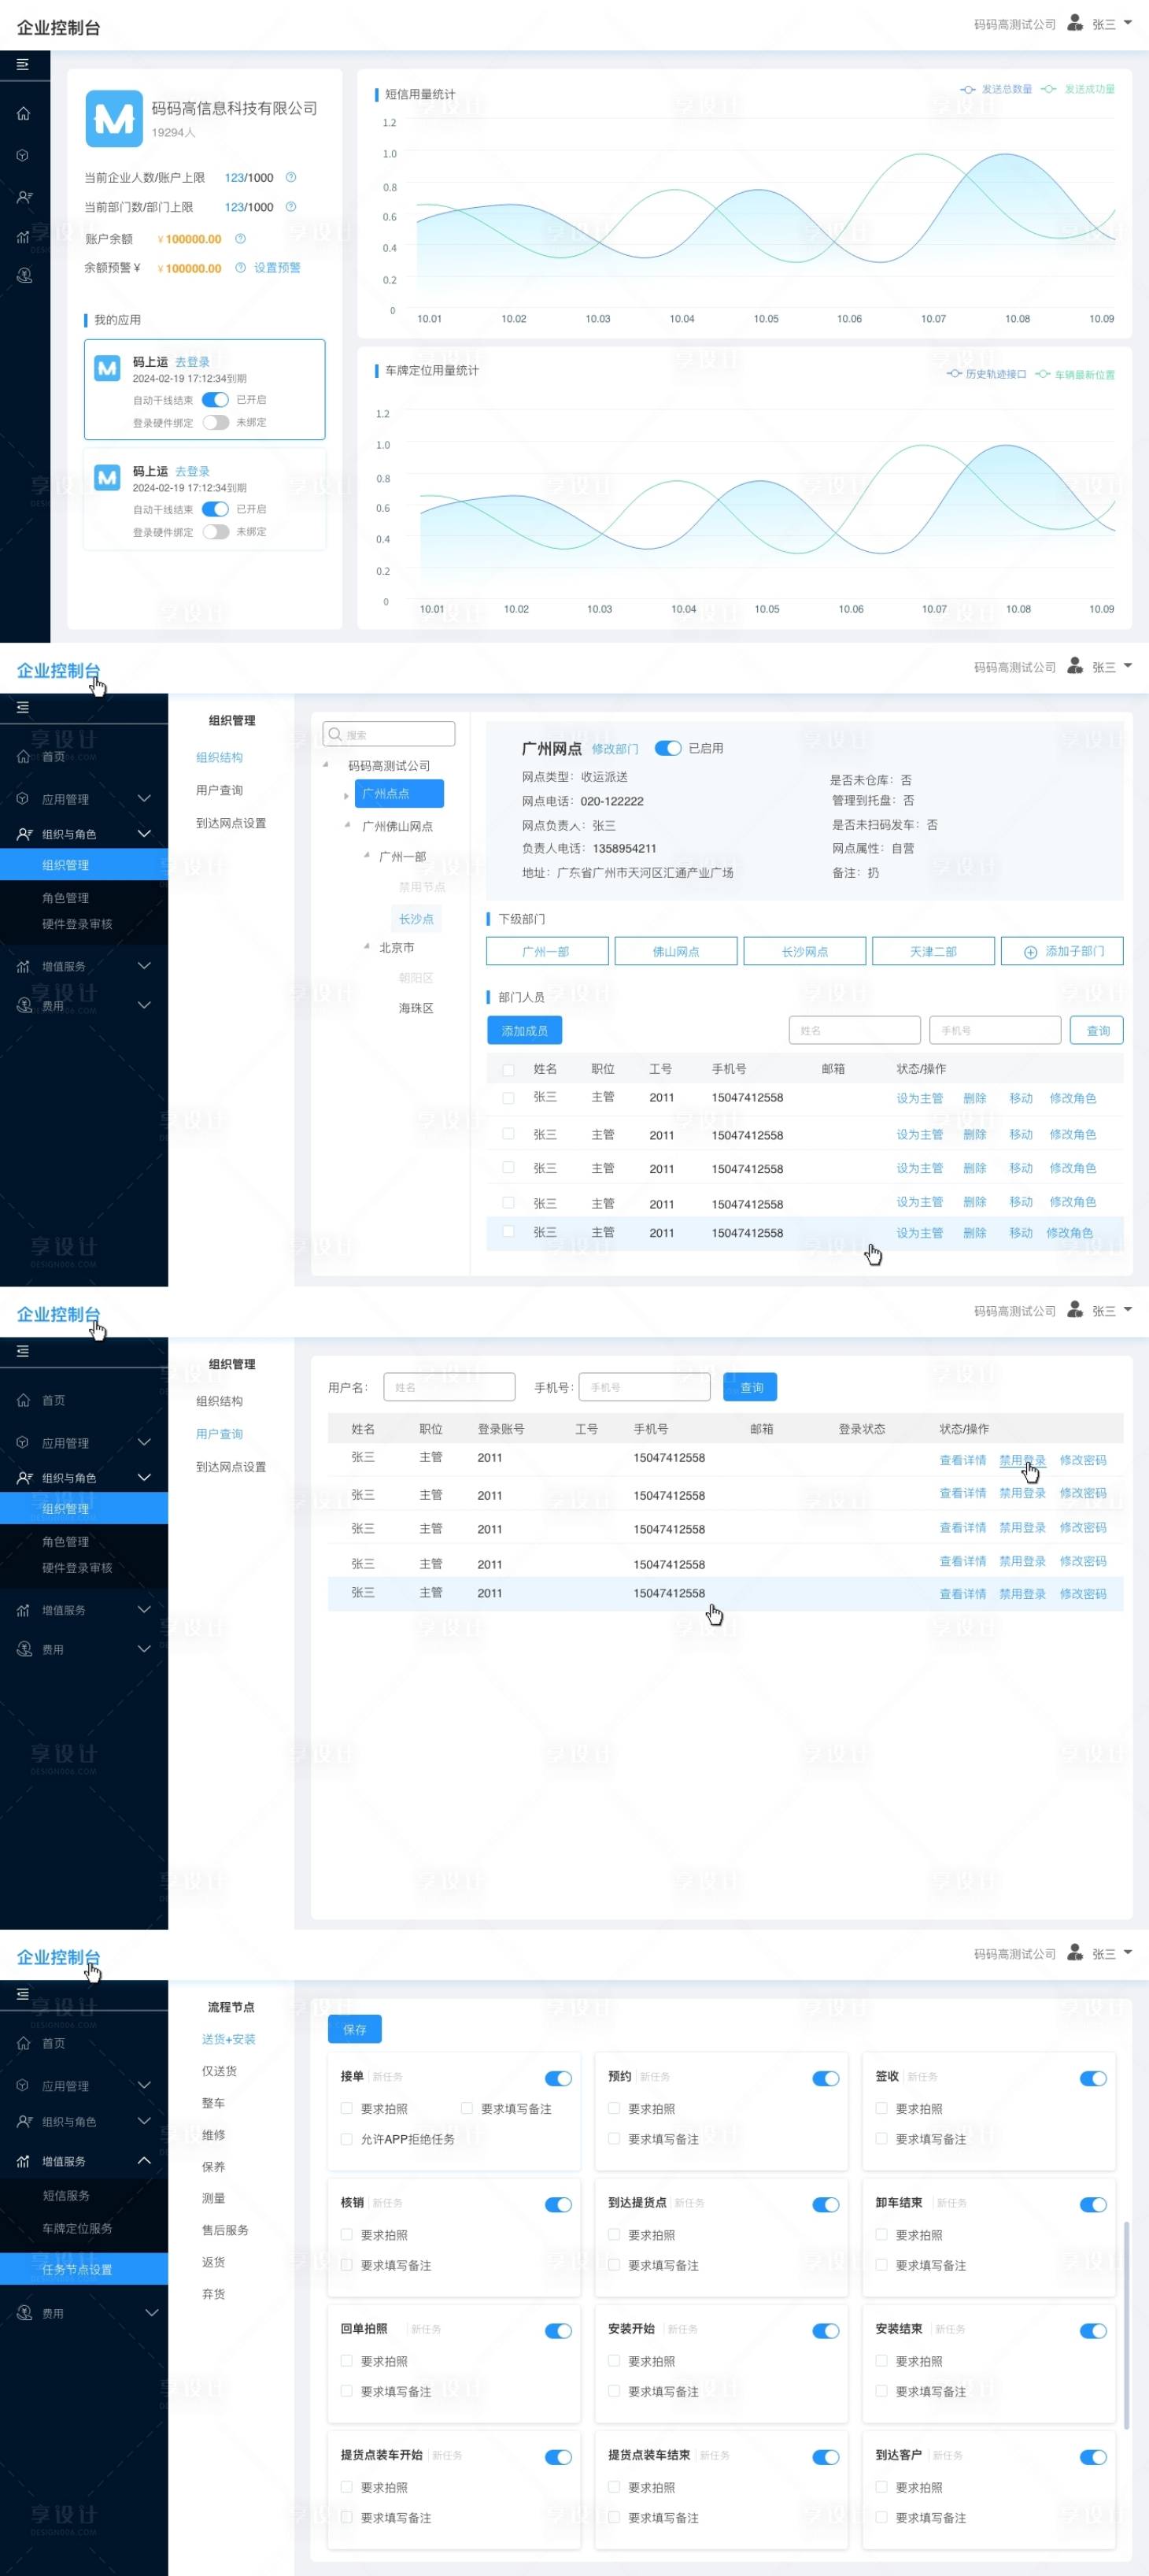Viewport: 1149px width, 2576px height.
Task: Collapse the 北京市 tree node
Action: pyautogui.click(x=366, y=946)
